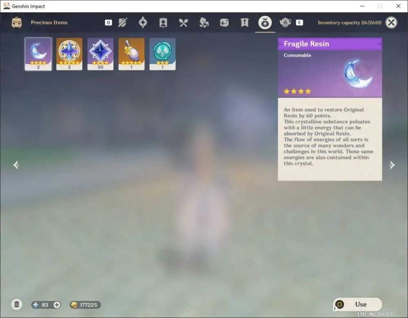Click the Fragile Resin title in details panel
Viewport: 408px width, 318px height.
(x=306, y=44)
